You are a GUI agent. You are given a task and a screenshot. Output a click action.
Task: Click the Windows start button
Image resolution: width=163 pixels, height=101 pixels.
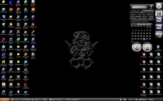pos(5,99)
